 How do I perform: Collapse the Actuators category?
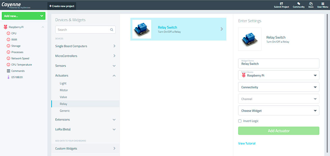[x=114, y=76]
